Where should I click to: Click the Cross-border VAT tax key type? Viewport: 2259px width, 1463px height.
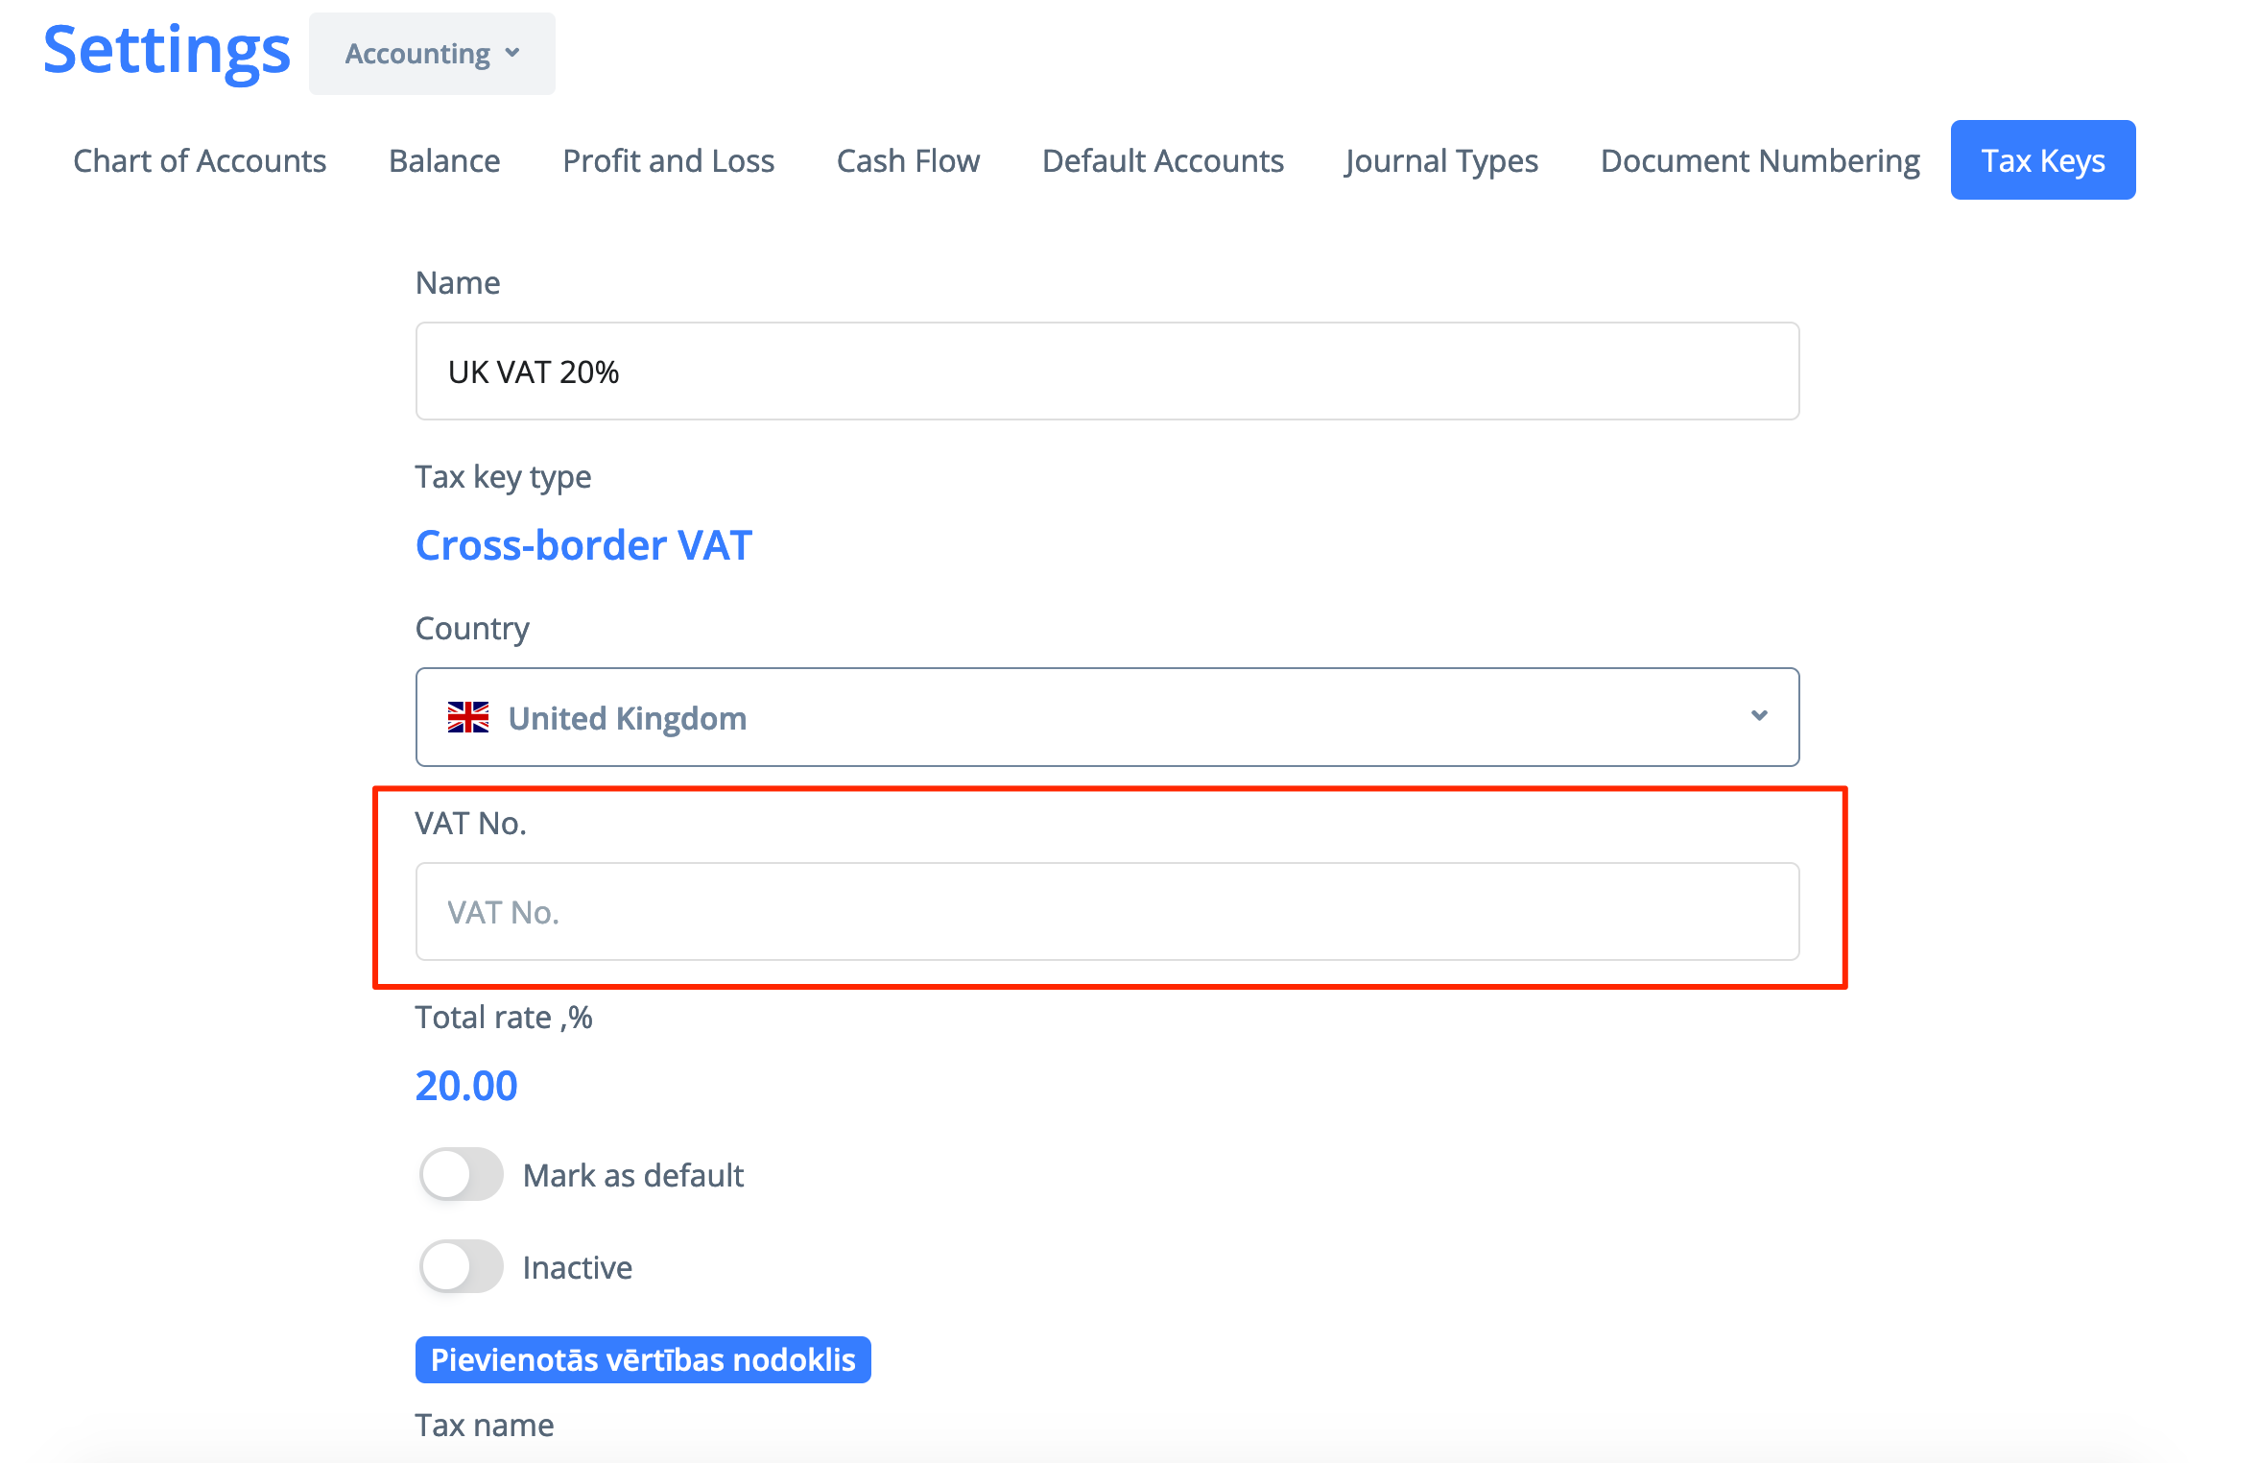[583, 545]
